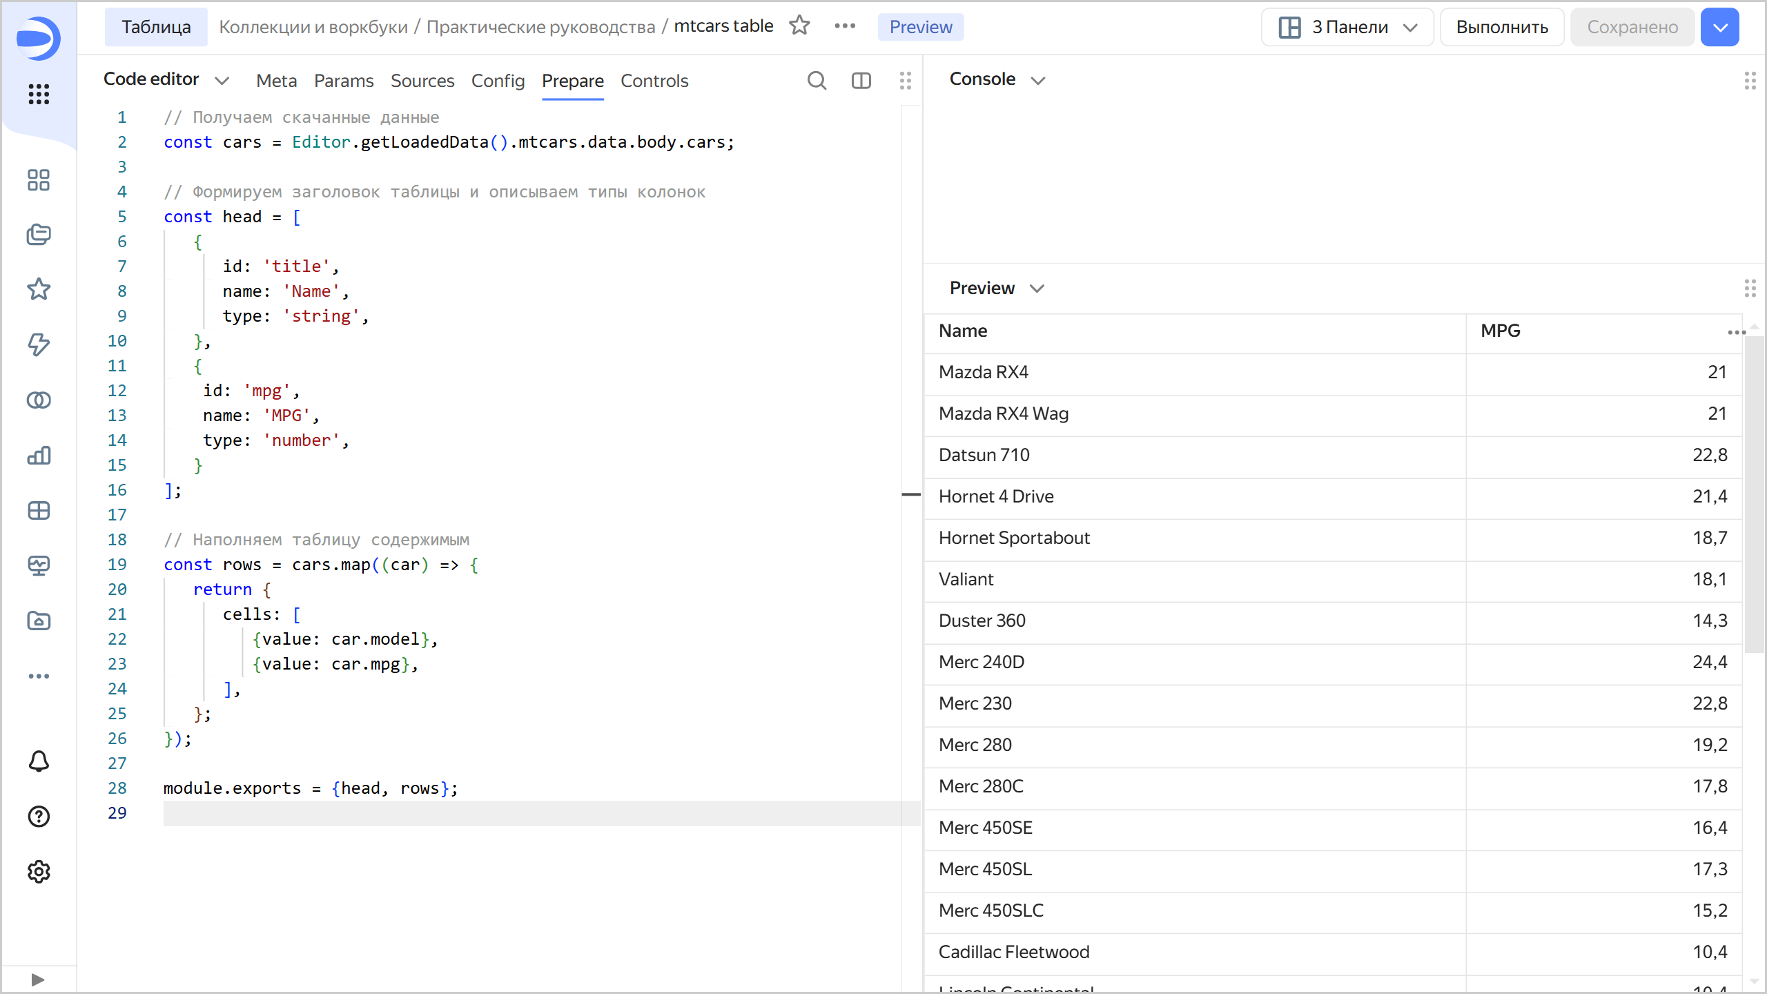The width and height of the screenshot is (1767, 994).
Task: Click the Выполнить button
Action: tap(1502, 27)
